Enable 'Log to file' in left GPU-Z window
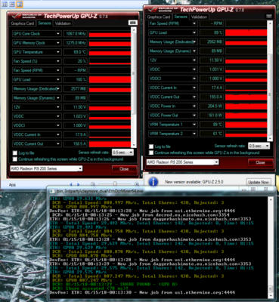279x302 pixels. [15, 153]
